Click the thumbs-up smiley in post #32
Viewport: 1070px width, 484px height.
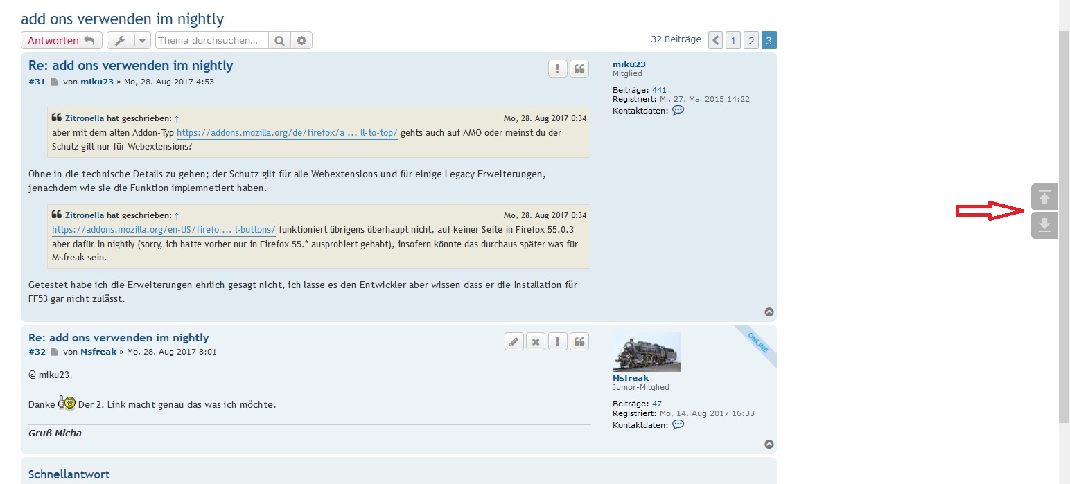[67, 402]
